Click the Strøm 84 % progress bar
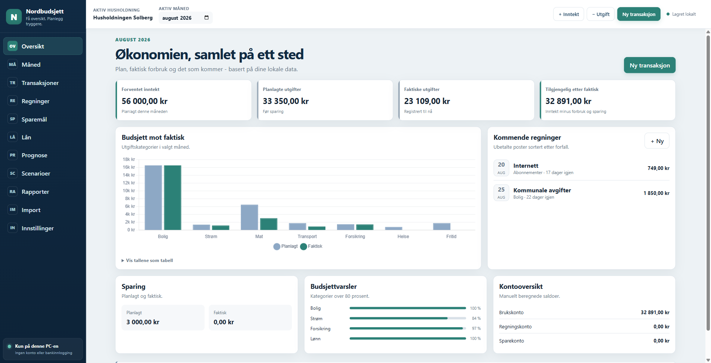The height and width of the screenshot is (363, 711). [408, 318]
